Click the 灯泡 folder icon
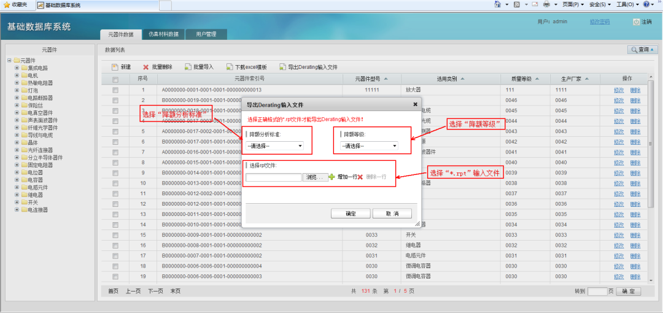663x313 pixels. [x=24, y=90]
